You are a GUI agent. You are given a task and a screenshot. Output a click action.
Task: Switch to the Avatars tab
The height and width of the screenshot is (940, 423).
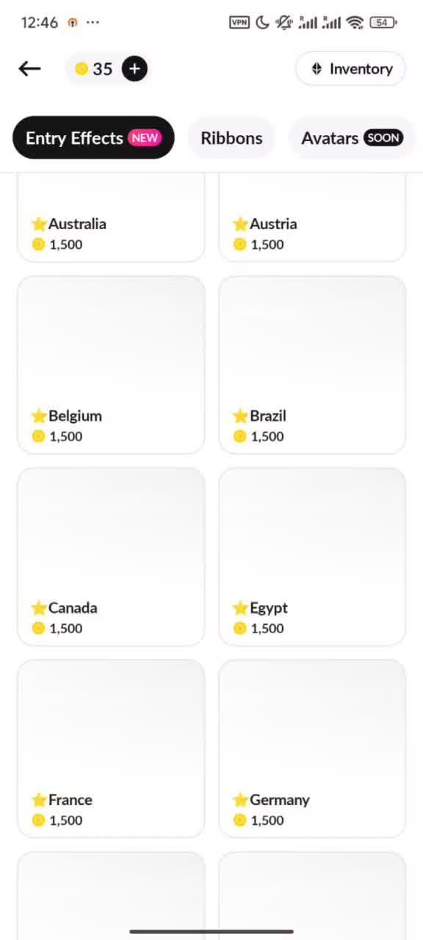coord(352,138)
